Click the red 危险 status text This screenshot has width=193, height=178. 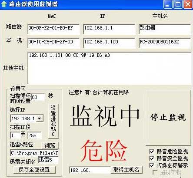click(x=104, y=151)
